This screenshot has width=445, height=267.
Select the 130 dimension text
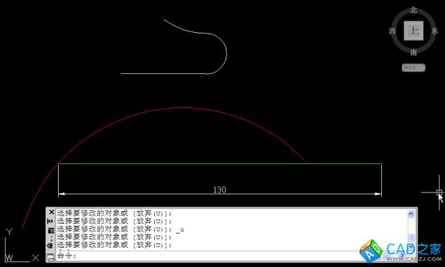(219, 190)
